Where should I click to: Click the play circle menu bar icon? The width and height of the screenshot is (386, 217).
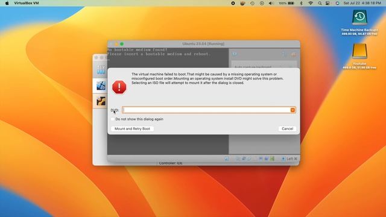tap(262, 3)
